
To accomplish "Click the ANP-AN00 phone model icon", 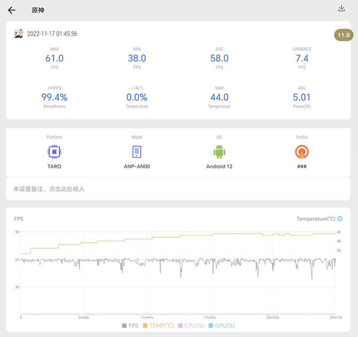I will [137, 152].
